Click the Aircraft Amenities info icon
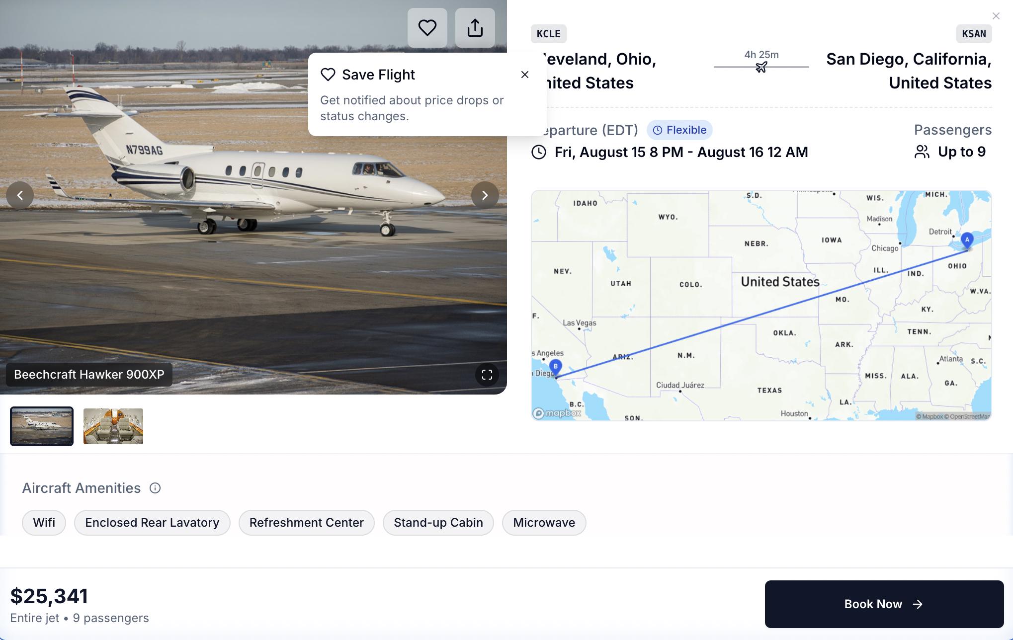Viewport: 1013px width, 640px height. click(x=155, y=488)
